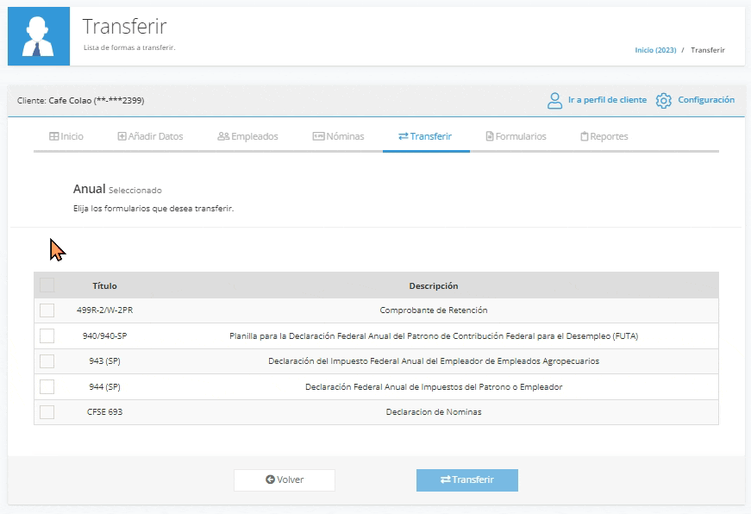751x514 pixels.
Task: Click the Anual Seleccionado heading
Action: pyautogui.click(x=117, y=189)
